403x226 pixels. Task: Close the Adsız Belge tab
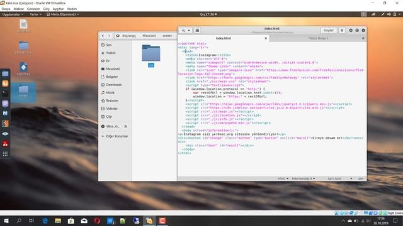coord(363,38)
